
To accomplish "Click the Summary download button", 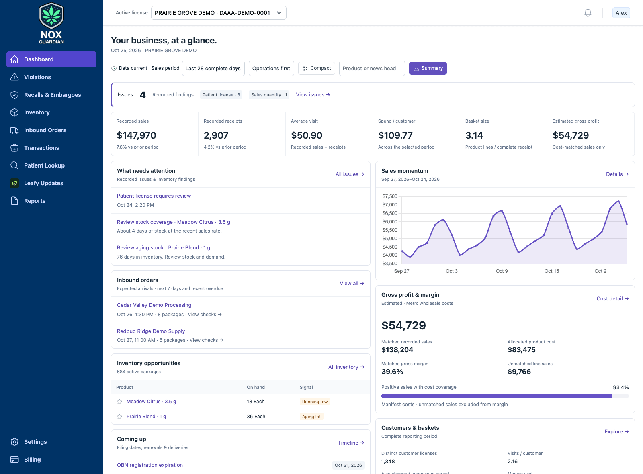I will click(x=428, y=68).
